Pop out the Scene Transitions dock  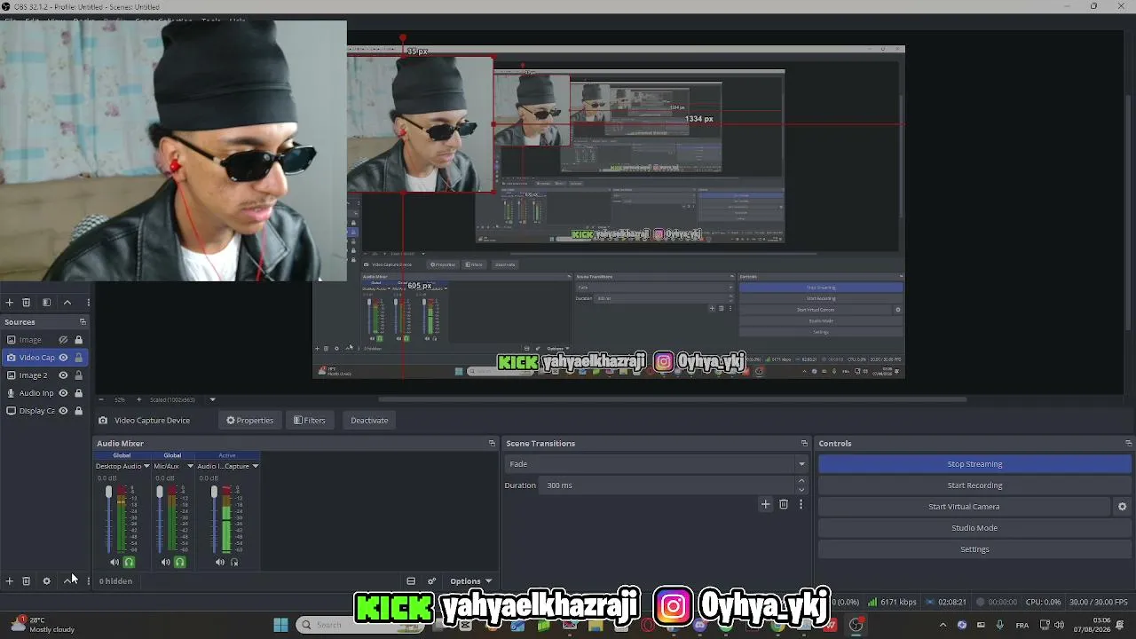(x=804, y=443)
